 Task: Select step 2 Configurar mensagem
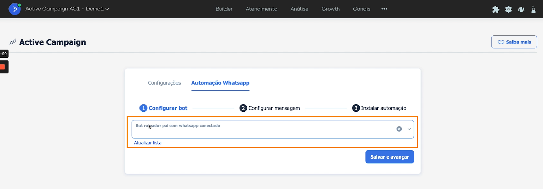pos(270,108)
